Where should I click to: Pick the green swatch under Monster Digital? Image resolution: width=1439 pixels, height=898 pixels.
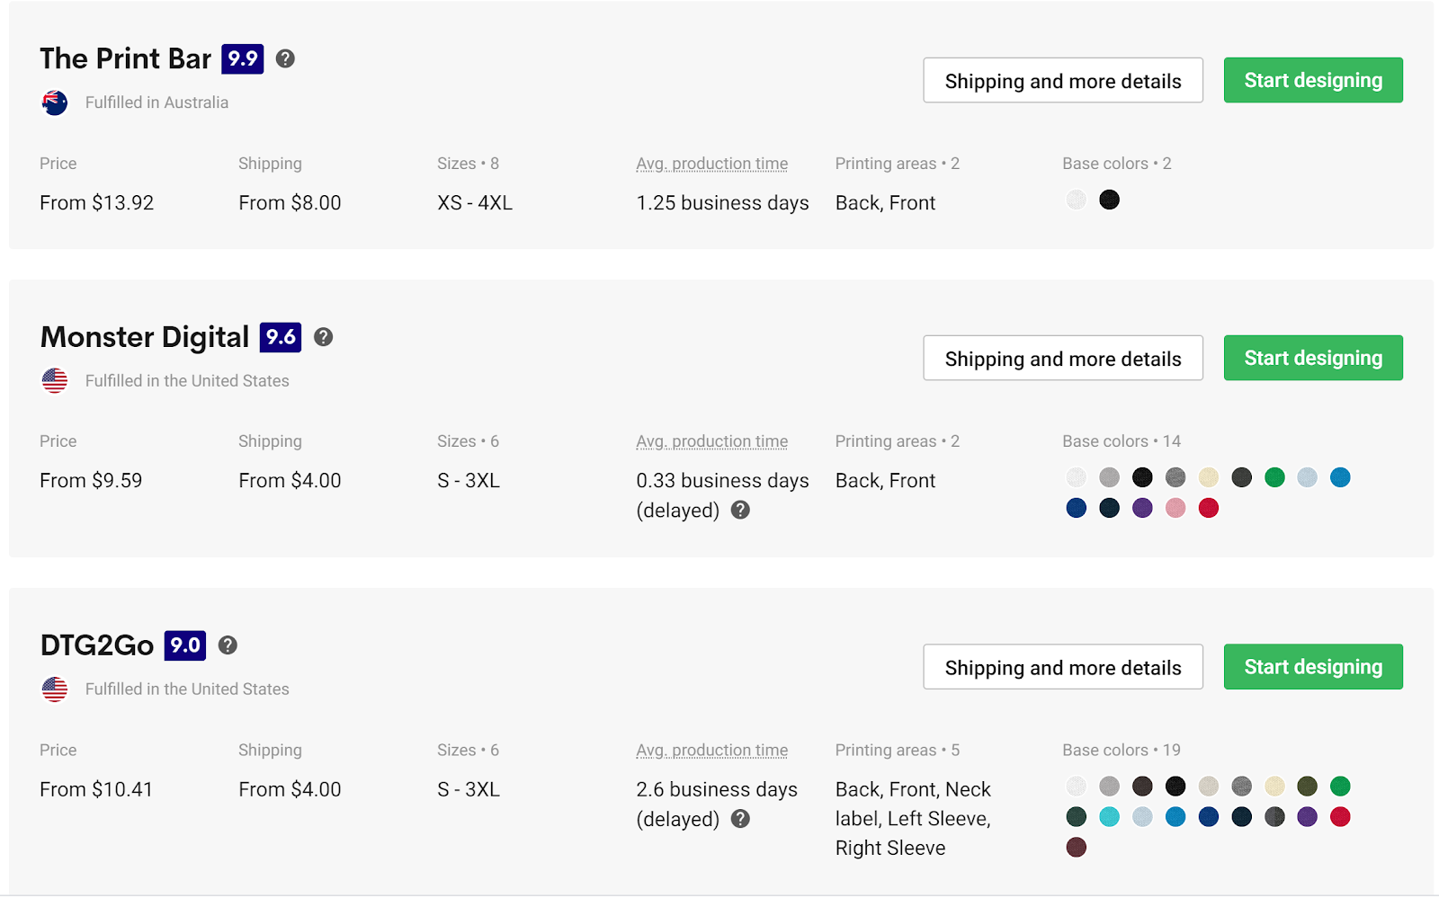(x=1274, y=477)
